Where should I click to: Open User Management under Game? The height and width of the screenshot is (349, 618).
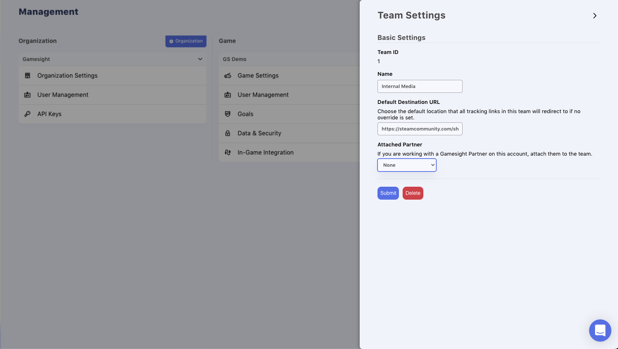[289, 95]
